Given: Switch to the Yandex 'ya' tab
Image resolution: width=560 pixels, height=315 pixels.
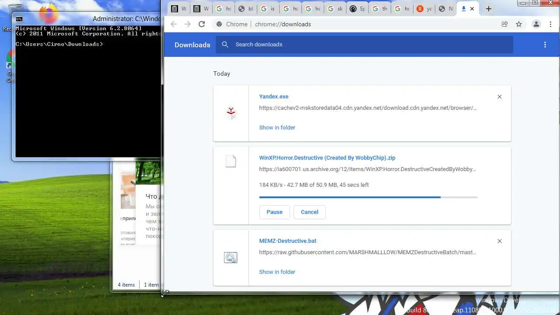Looking at the screenshot, I should [x=424, y=9].
